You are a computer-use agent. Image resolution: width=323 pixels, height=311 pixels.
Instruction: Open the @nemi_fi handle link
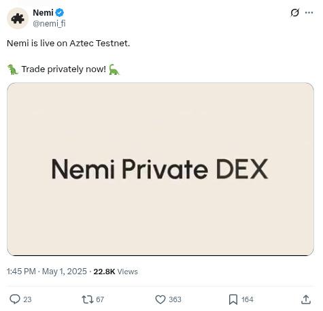[49, 23]
